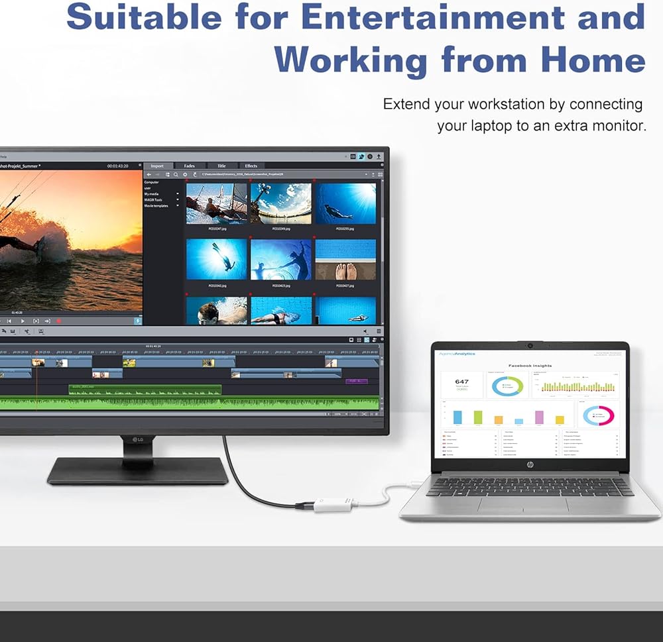Image resolution: width=663 pixels, height=642 pixels.
Task: Jump to start with the skip-back button
Action: [9, 321]
